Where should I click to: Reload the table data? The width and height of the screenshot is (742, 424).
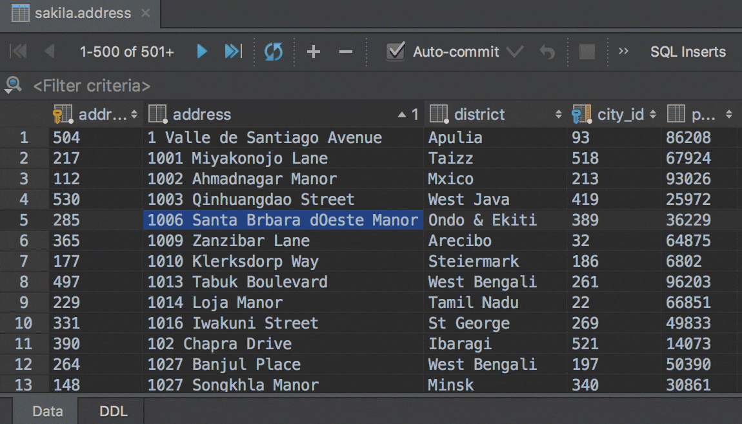(274, 52)
